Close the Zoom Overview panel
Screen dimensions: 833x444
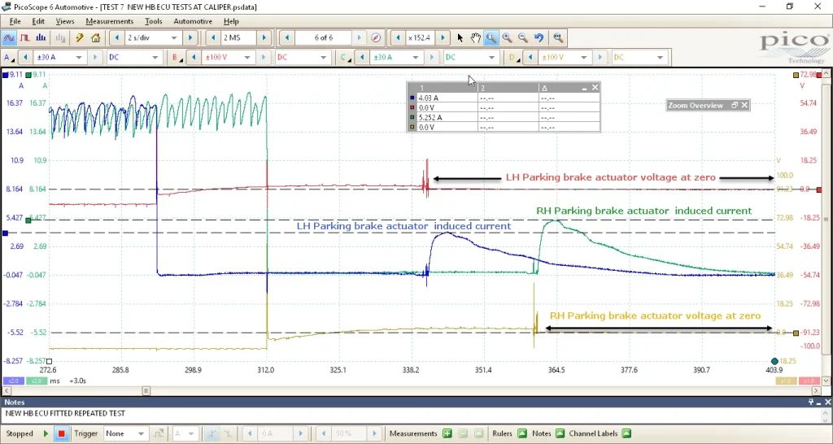(x=745, y=105)
